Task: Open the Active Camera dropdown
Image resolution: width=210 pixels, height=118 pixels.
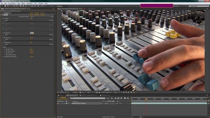Action: click(106, 92)
